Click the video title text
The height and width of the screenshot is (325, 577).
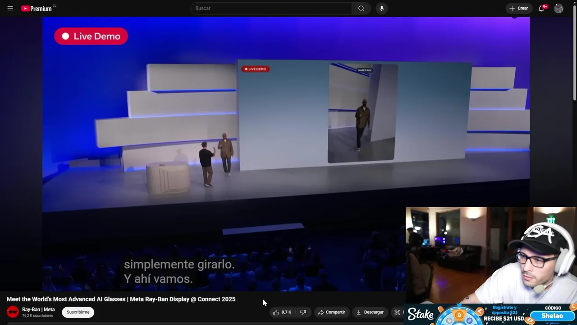pos(121,299)
